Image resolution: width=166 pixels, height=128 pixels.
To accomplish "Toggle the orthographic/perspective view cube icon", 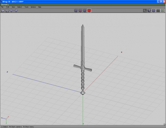I will tap(154, 11).
